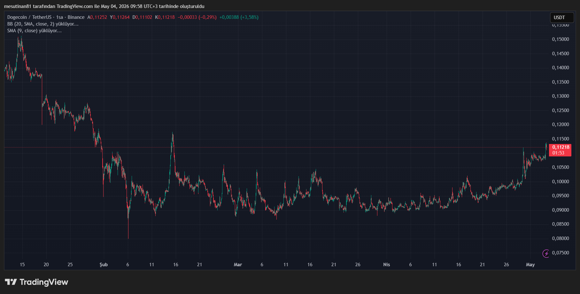Image resolution: width=580 pixels, height=294 pixels.
Task: Click the Şub month label on time axis
Action: pos(104,265)
